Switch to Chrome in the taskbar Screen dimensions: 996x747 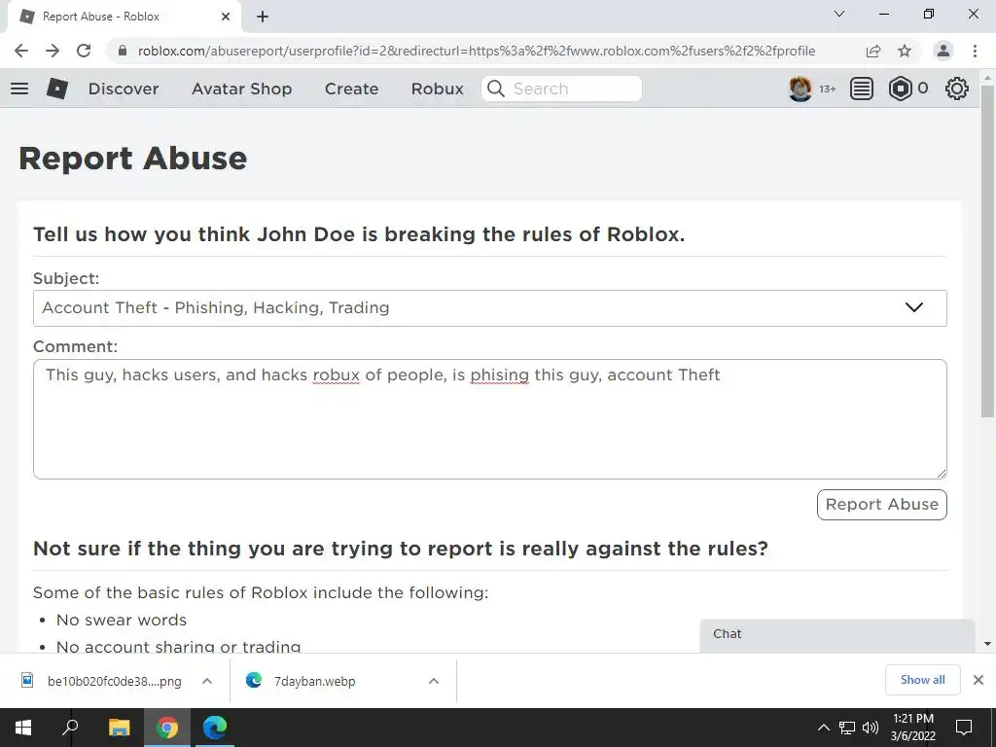coord(167,728)
